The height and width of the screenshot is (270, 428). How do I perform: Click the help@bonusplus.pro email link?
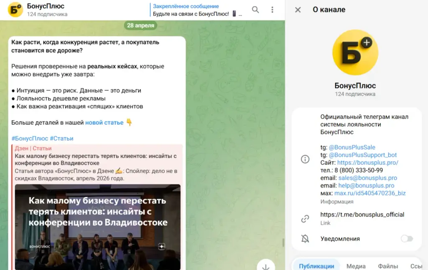[366, 186]
